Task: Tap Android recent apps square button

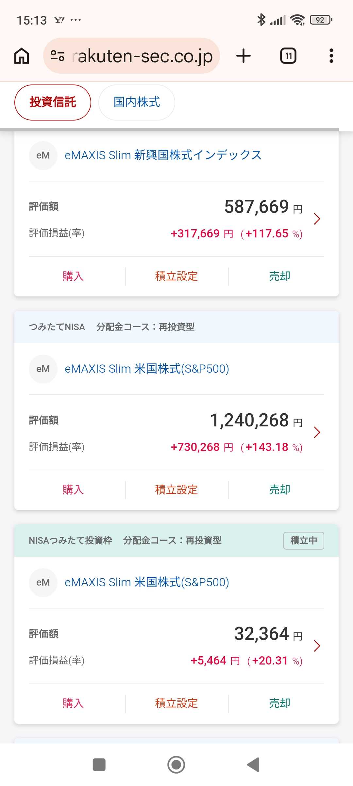Action: tap(99, 765)
